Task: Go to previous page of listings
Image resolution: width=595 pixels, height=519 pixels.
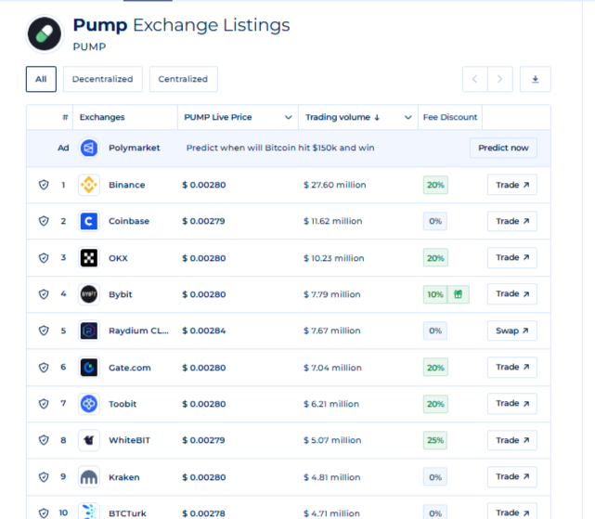Action: pos(474,79)
